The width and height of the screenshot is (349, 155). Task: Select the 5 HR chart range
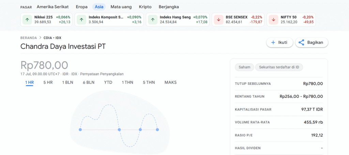(x=48, y=82)
